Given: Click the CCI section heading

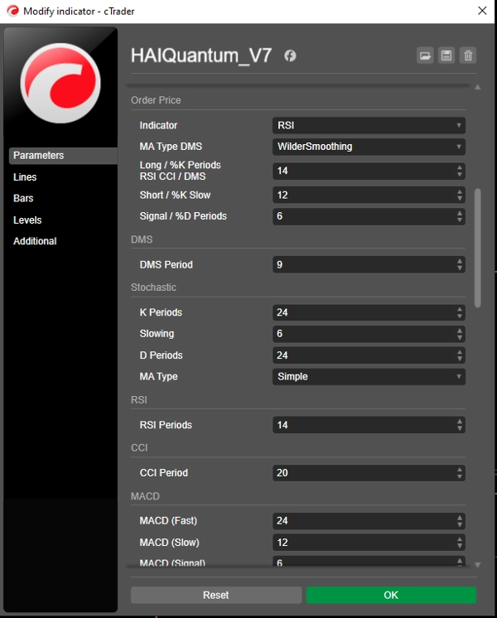Looking at the screenshot, I should 139,448.
